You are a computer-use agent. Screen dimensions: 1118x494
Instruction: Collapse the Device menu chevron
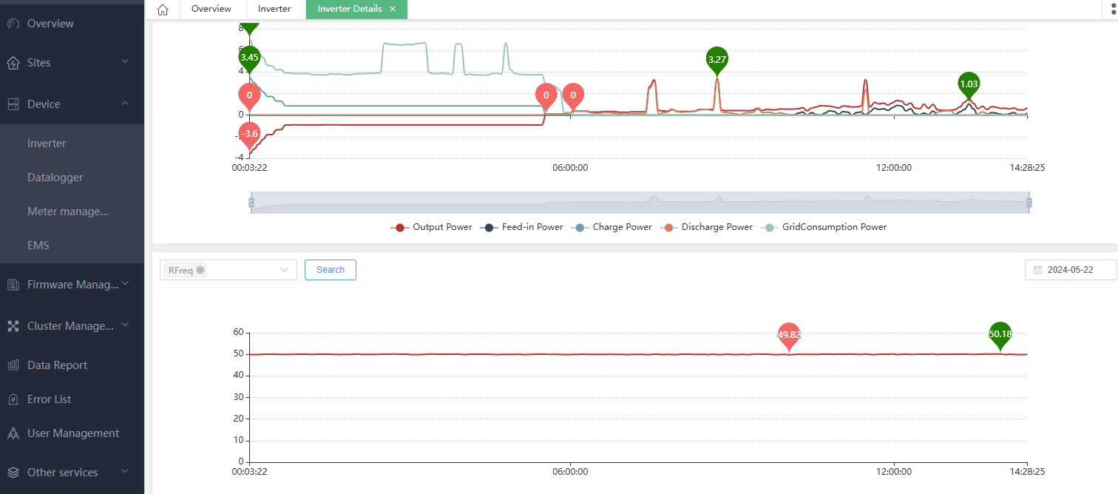pos(126,104)
